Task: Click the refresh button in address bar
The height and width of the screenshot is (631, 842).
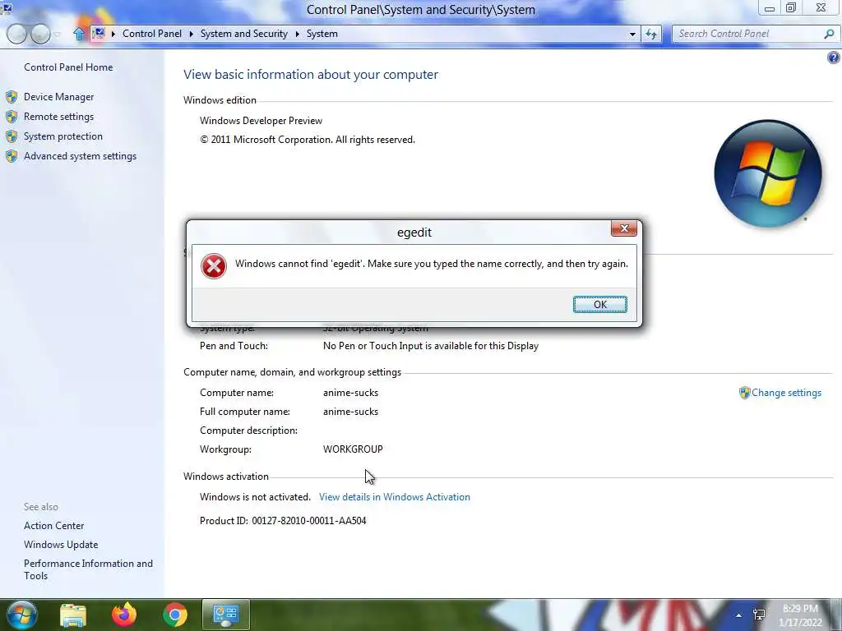Action: [651, 34]
